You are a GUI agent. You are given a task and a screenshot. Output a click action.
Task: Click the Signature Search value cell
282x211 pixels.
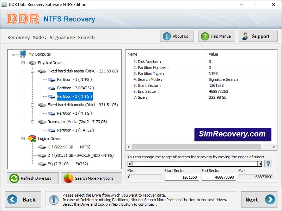[223, 79]
